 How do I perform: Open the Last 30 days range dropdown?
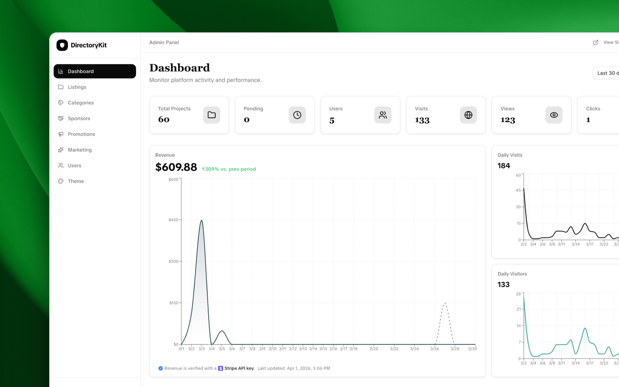[607, 73]
